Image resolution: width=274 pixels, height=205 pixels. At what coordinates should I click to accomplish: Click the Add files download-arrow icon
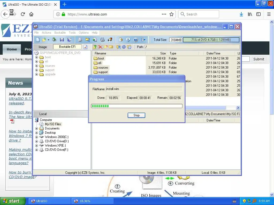tap(118, 47)
